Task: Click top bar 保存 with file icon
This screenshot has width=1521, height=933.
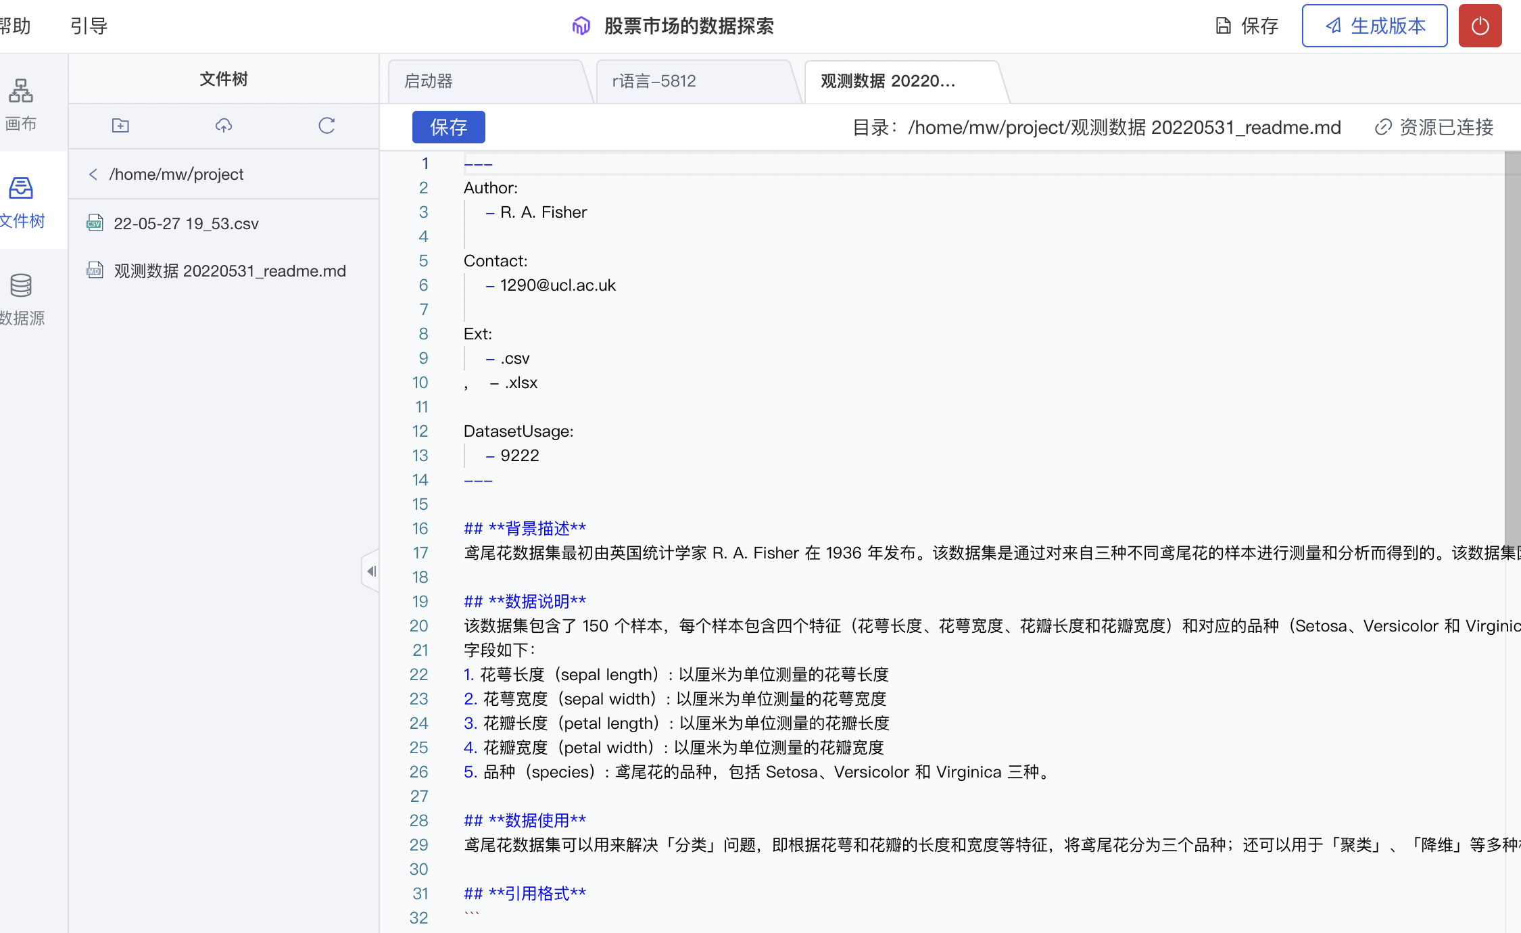Action: 1247,26
